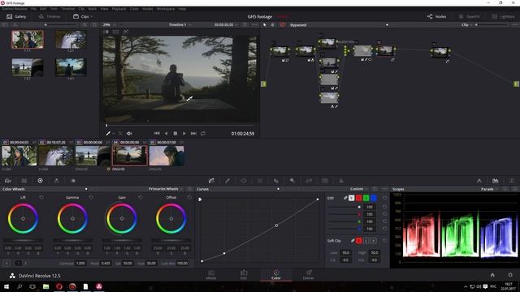This screenshot has width=520, height=292.
Task: Enable the red curve edit channel
Action: 359,198
